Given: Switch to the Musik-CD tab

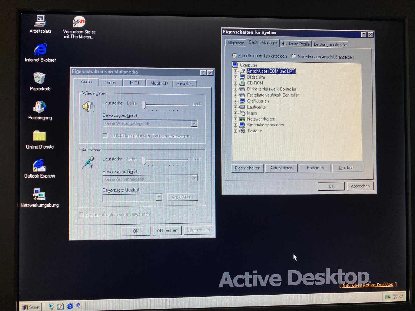Looking at the screenshot, I should (159, 83).
